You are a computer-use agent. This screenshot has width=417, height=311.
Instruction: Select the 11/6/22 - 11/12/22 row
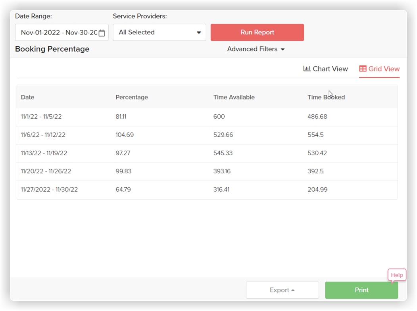coord(207,135)
